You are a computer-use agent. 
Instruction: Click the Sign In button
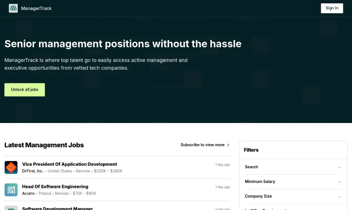coord(332,8)
